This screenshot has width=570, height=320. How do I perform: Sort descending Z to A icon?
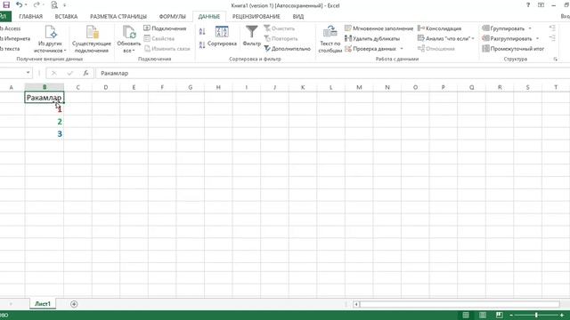pos(202,45)
